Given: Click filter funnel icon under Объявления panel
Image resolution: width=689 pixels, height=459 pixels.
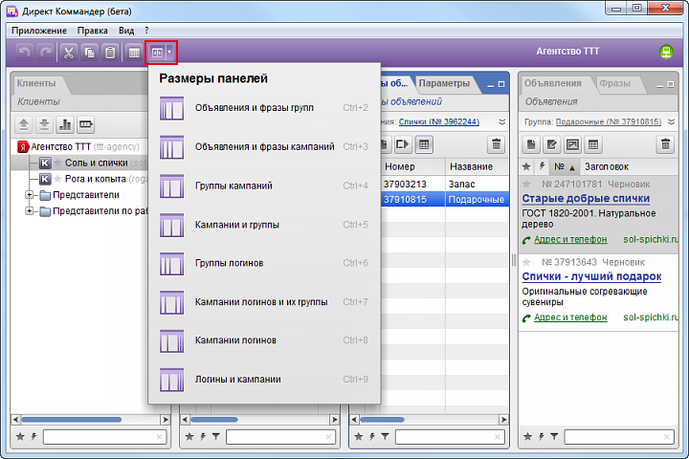Looking at the screenshot, I should tap(554, 437).
